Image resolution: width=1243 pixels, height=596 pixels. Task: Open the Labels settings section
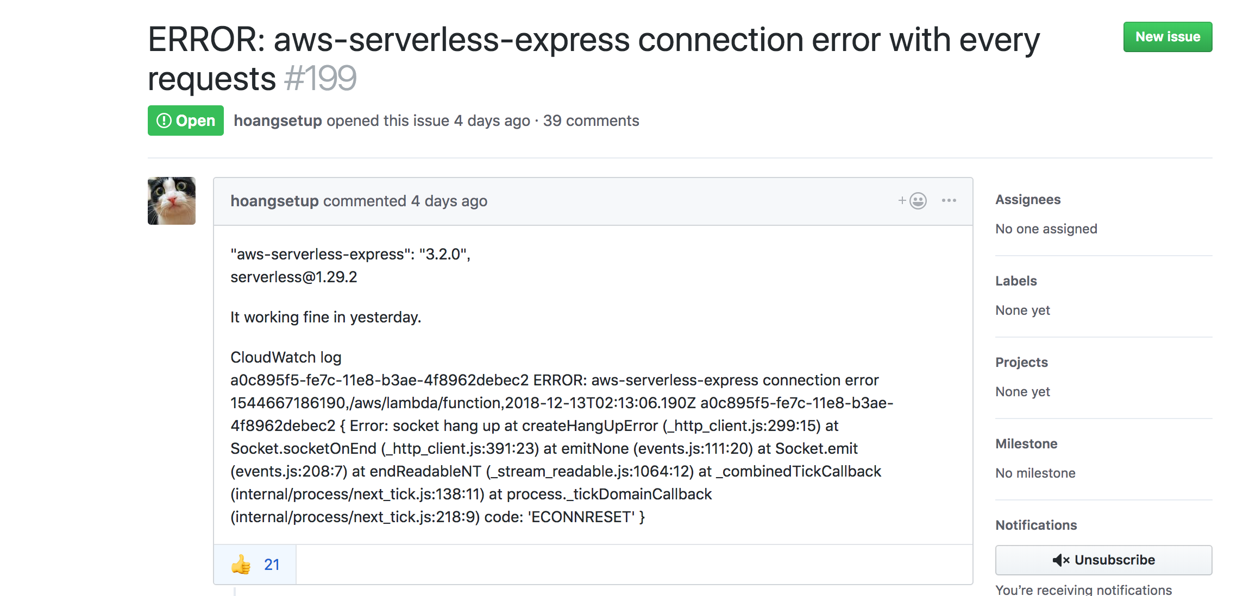[1016, 281]
